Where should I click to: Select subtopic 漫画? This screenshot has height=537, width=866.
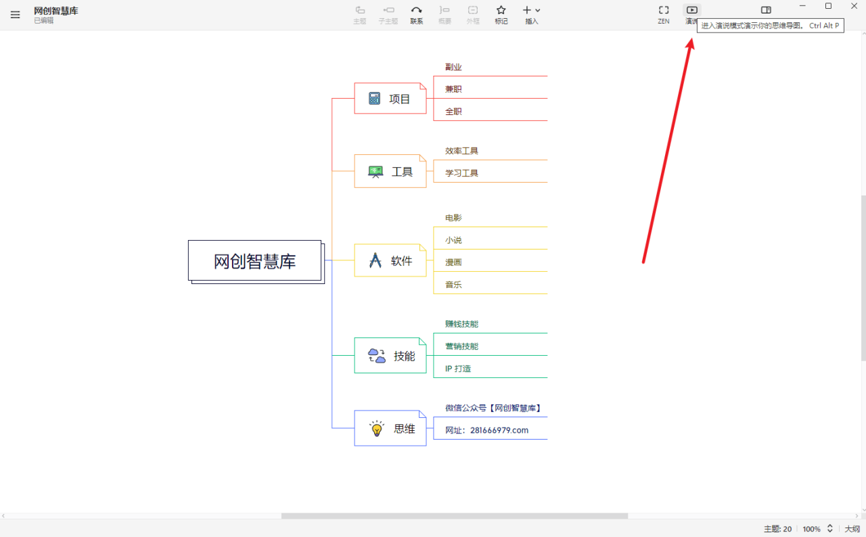coord(453,262)
